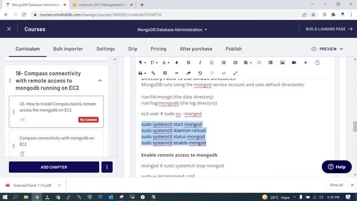Reload the page
The width and height of the screenshot is (357, 201).
[24, 15]
